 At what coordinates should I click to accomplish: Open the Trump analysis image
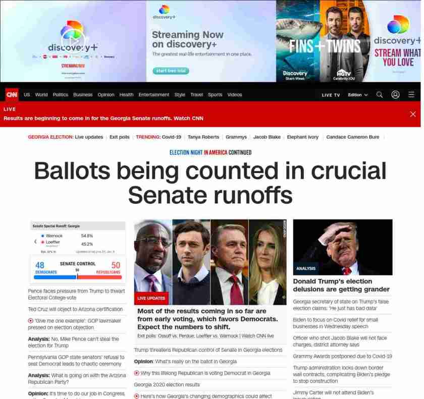(343, 247)
